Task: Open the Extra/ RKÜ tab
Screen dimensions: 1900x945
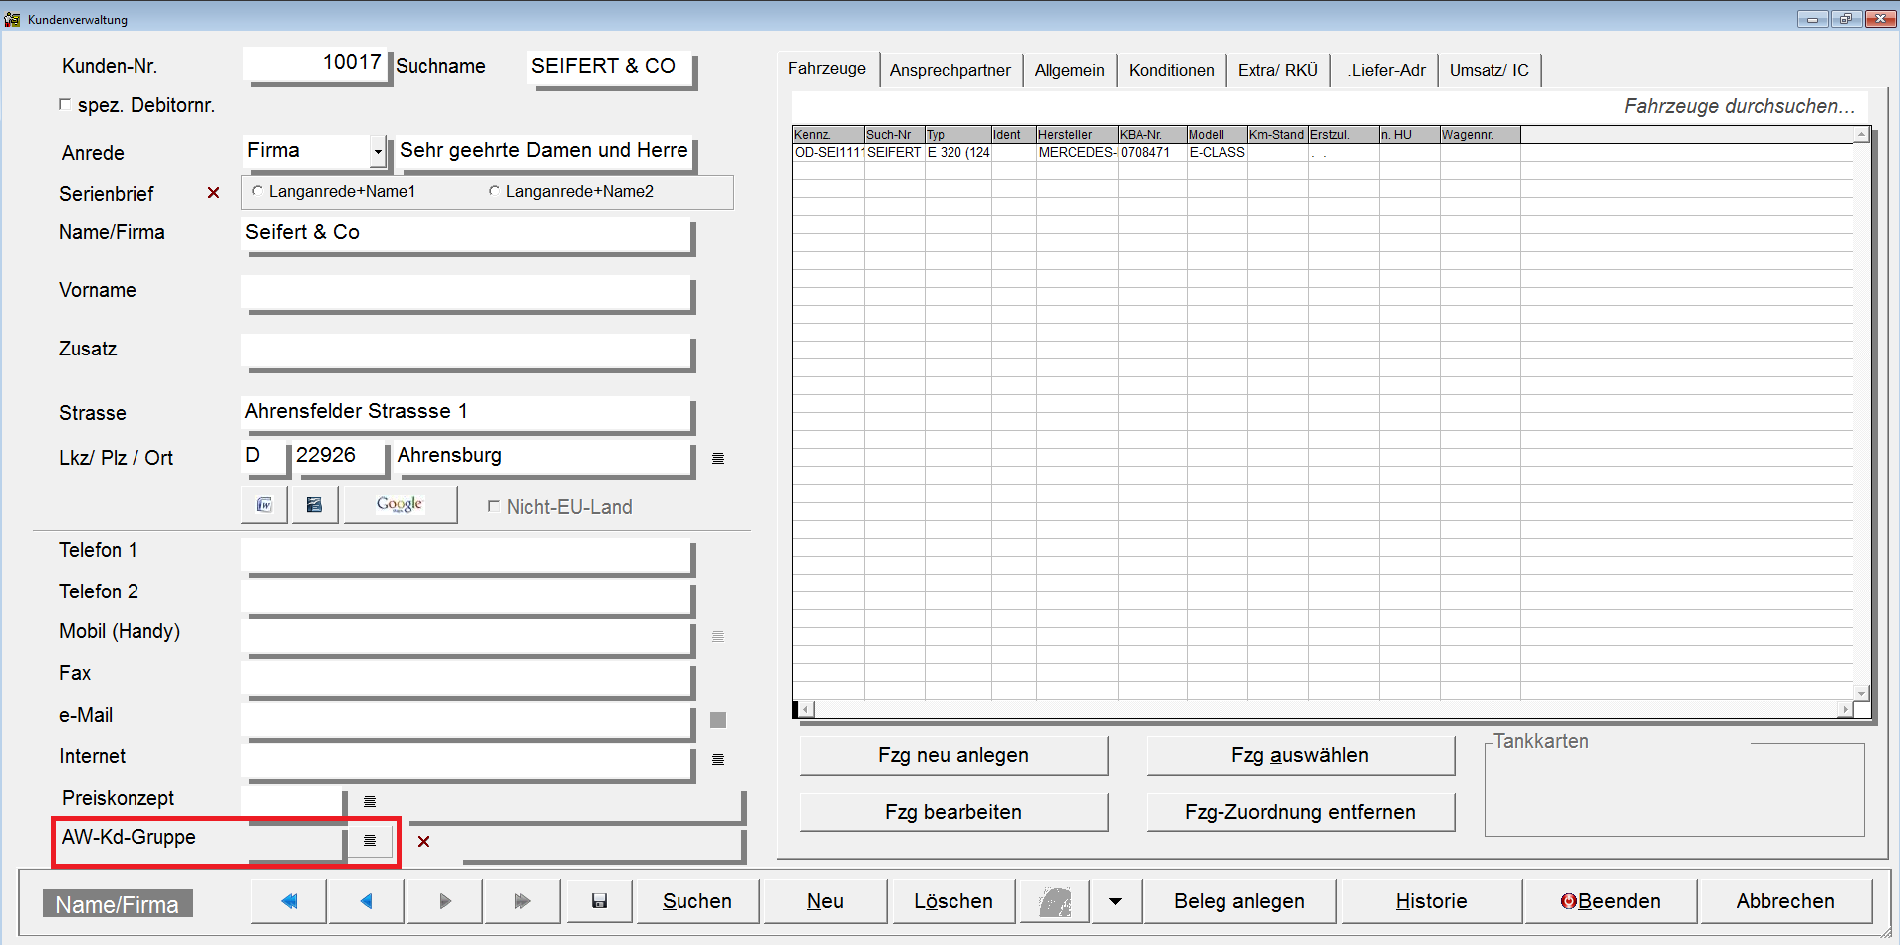Action: point(1278,71)
